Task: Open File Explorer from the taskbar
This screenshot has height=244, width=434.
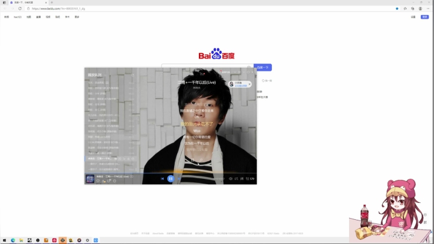Action: (x=21, y=240)
